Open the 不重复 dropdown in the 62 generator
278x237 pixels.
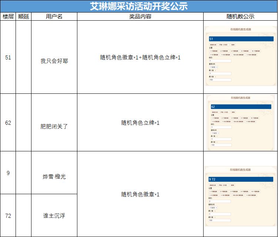pyautogui.click(x=215, y=133)
